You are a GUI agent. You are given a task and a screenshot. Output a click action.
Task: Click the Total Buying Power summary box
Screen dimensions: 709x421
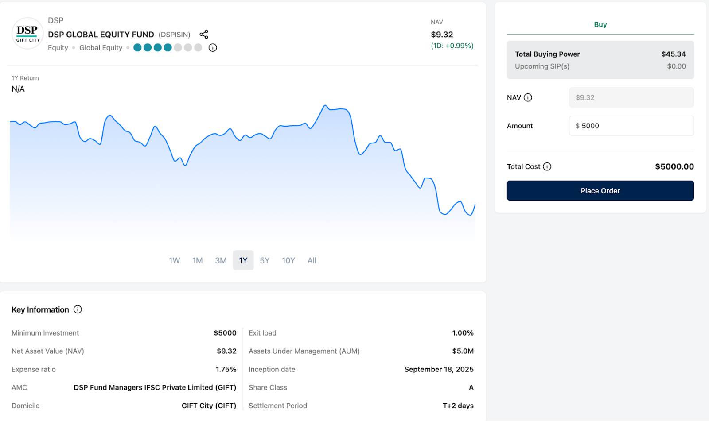point(600,60)
